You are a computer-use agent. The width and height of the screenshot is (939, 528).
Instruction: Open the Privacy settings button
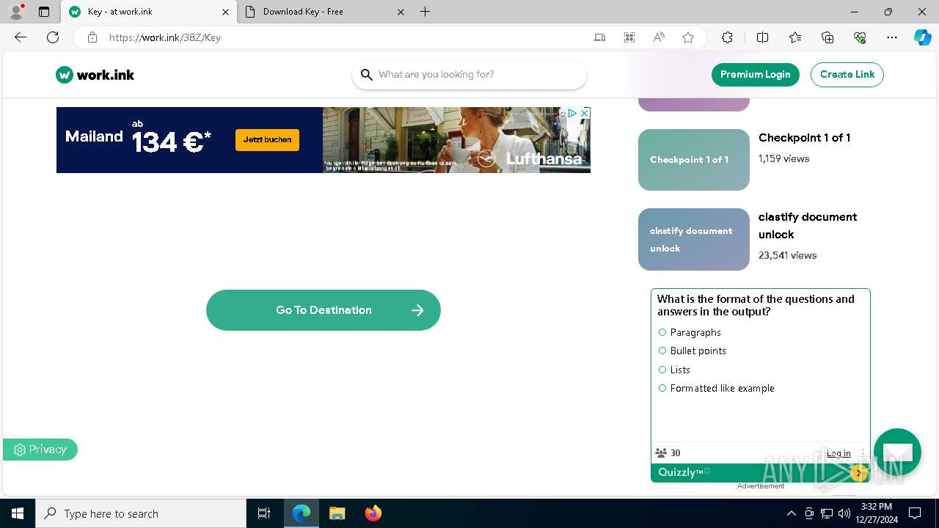pyautogui.click(x=40, y=450)
